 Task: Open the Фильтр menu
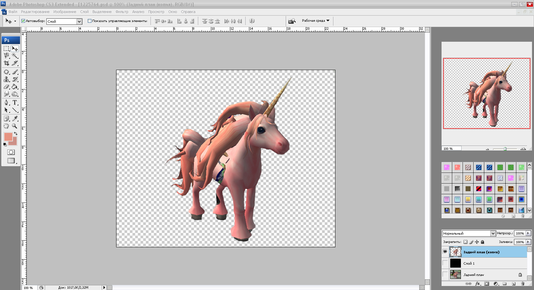(122, 12)
